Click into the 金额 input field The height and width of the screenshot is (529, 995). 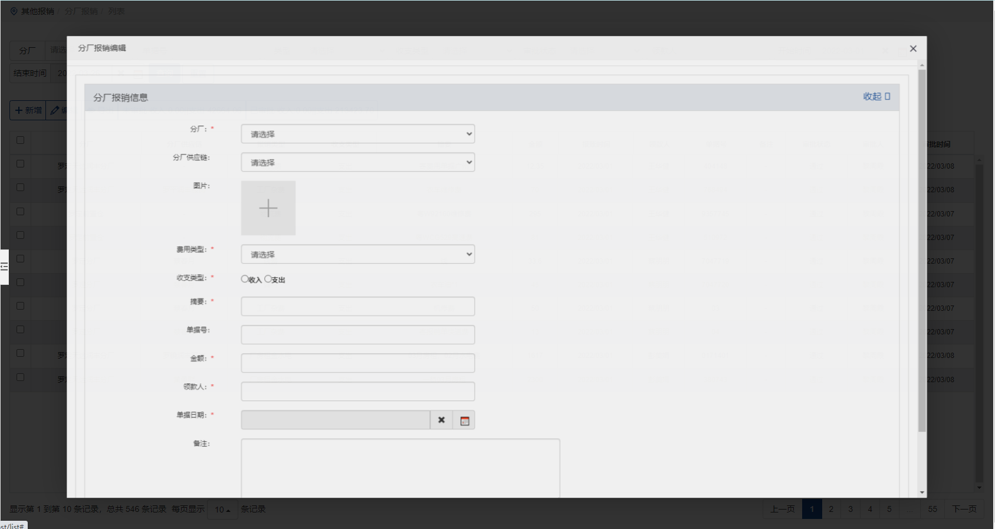pos(357,363)
